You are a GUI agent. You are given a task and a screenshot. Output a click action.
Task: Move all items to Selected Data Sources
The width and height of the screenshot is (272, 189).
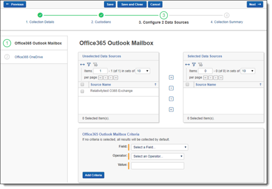tap(171, 77)
